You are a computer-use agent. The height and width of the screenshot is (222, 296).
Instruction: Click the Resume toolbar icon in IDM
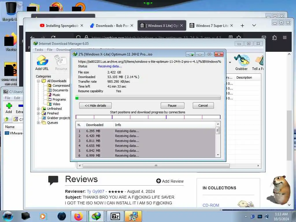tap(61, 63)
